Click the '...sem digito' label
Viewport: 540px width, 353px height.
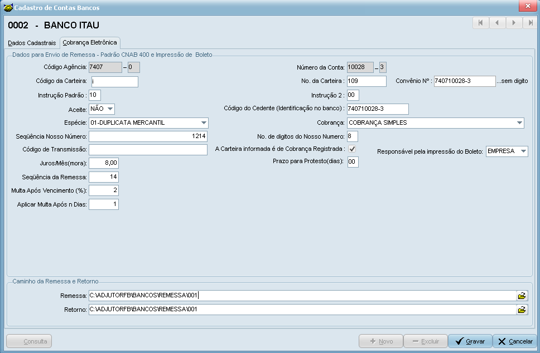tap(512, 81)
